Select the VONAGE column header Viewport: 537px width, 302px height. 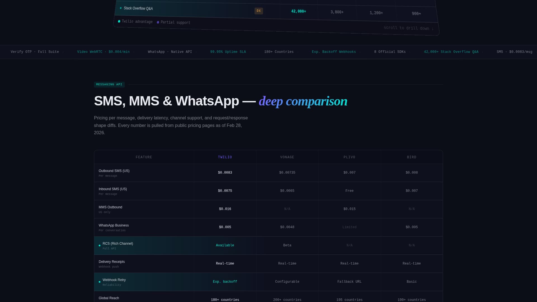click(287, 157)
